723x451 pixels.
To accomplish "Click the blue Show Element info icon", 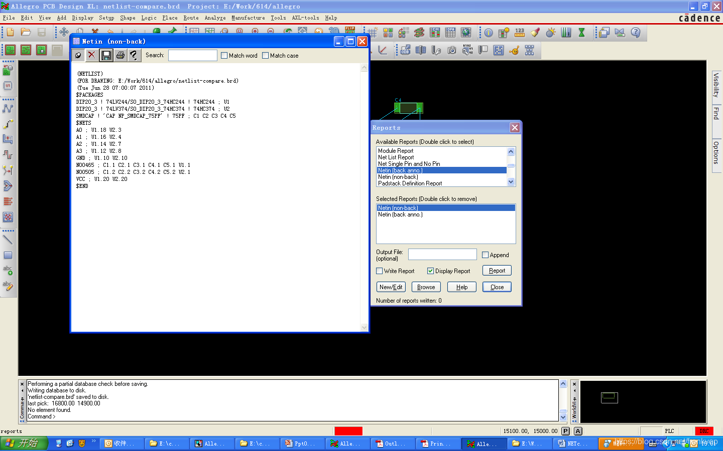I will [x=489, y=33].
